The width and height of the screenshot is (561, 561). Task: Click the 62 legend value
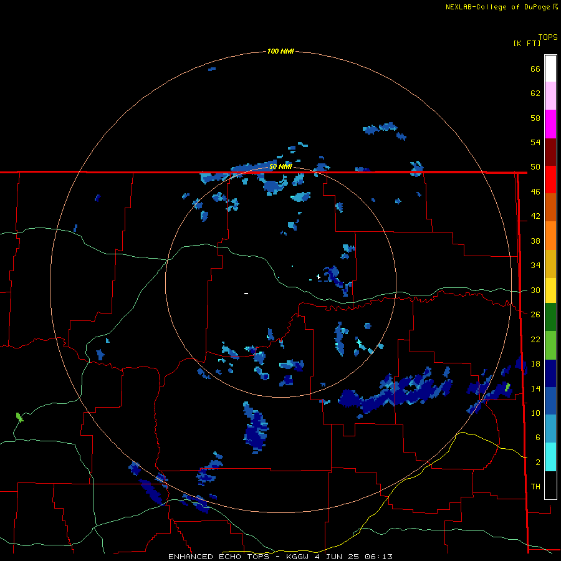coord(535,93)
